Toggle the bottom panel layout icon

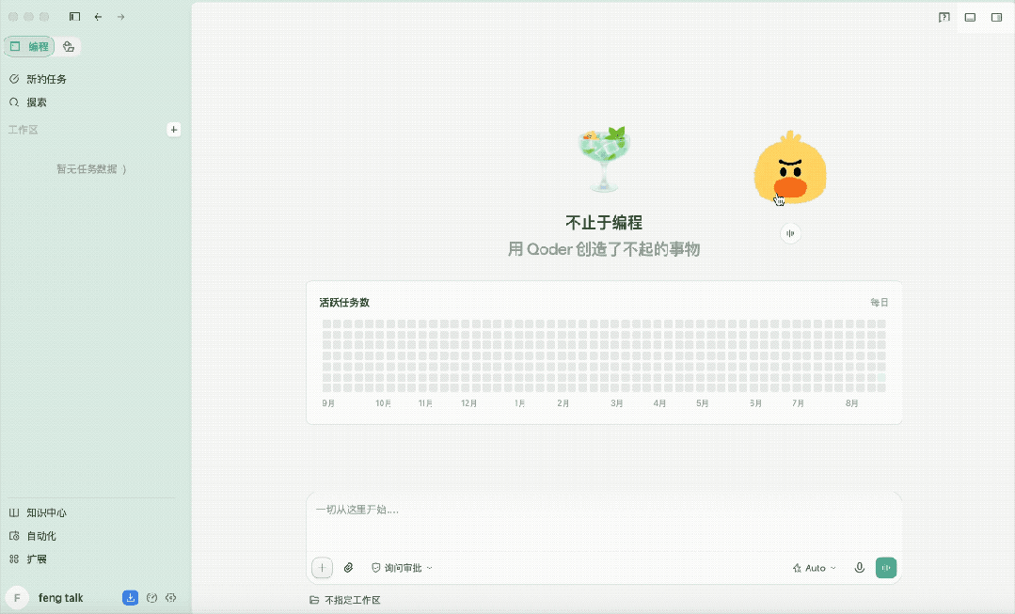pyautogui.click(x=971, y=18)
